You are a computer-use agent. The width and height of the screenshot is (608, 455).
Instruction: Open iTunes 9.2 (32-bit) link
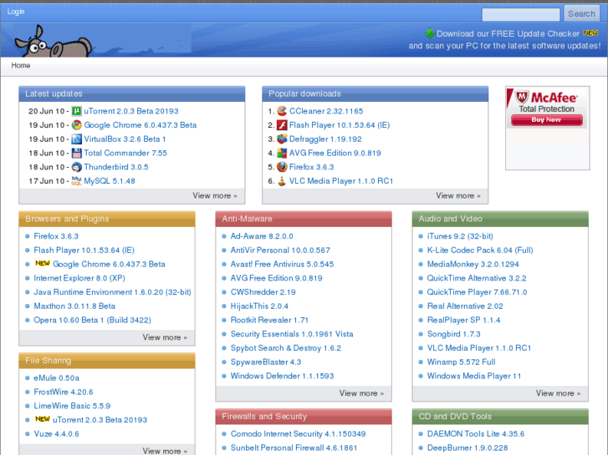point(460,236)
